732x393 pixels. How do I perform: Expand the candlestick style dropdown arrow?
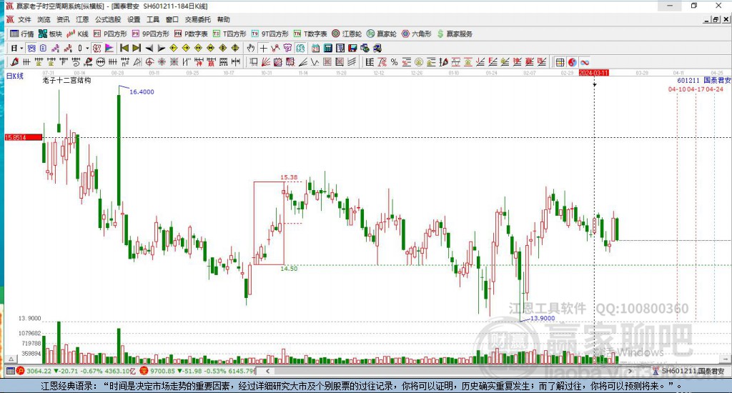pos(86,48)
